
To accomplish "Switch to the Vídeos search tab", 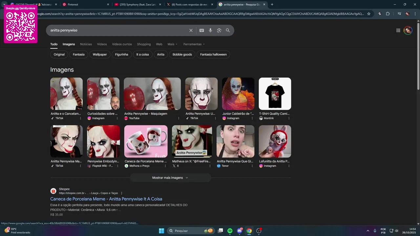I will coord(102,44).
